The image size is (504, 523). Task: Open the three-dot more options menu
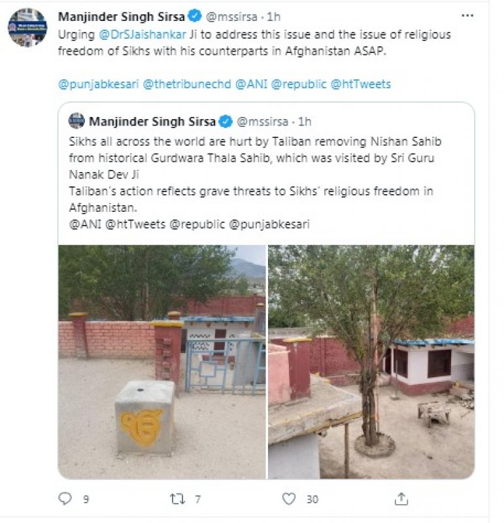tap(467, 16)
